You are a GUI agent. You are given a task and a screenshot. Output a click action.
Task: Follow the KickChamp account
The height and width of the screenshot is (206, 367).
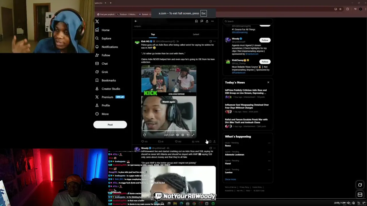pos(265,62)
